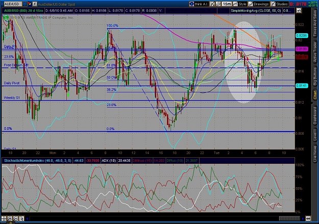
Task: Click the Tue date marker on time axis
Action: pyautogui.click(x=216, y=153)
